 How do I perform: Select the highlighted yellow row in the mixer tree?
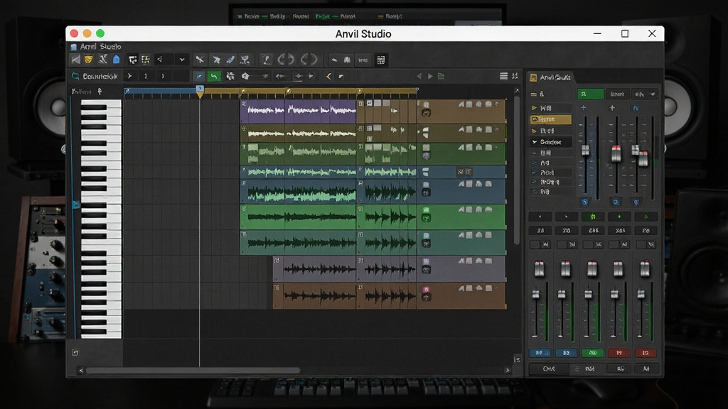point(551,119)
